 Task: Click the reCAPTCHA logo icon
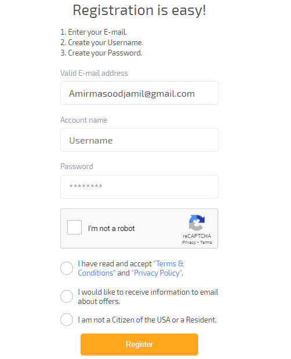pos(197,222)
